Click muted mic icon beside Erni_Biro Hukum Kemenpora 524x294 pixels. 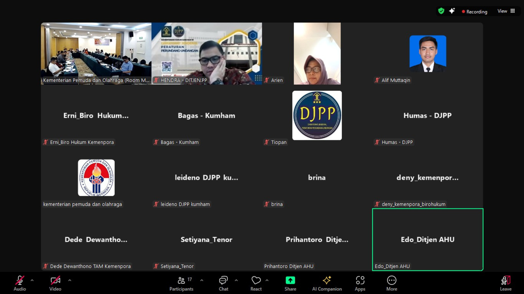(46, 142)
